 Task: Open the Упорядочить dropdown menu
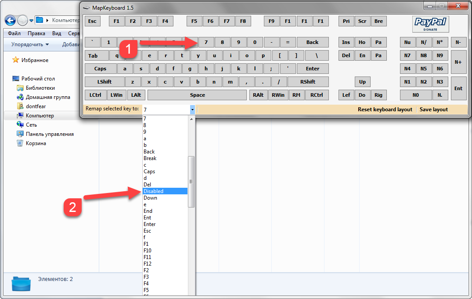30,44
